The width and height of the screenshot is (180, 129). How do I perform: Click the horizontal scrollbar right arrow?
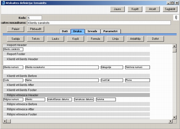[170, 121]
